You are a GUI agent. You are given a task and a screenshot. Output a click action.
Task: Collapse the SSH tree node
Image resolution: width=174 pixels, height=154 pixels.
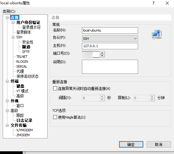pyautogui.click(x=13, y=37)
